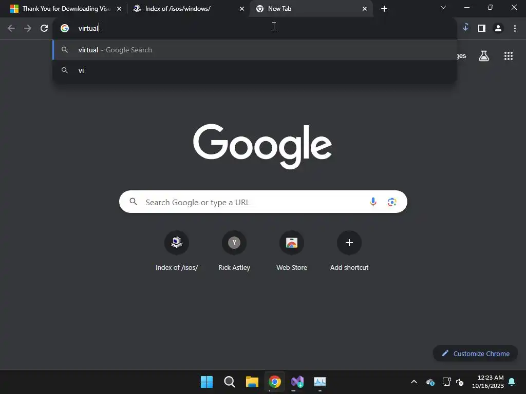Open the notification bell
Viewport: 526px width, 394px height.
[x=512, y=382]
